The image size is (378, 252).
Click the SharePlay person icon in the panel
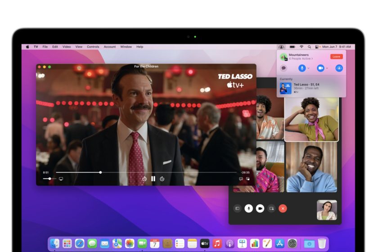pos(339,68)
